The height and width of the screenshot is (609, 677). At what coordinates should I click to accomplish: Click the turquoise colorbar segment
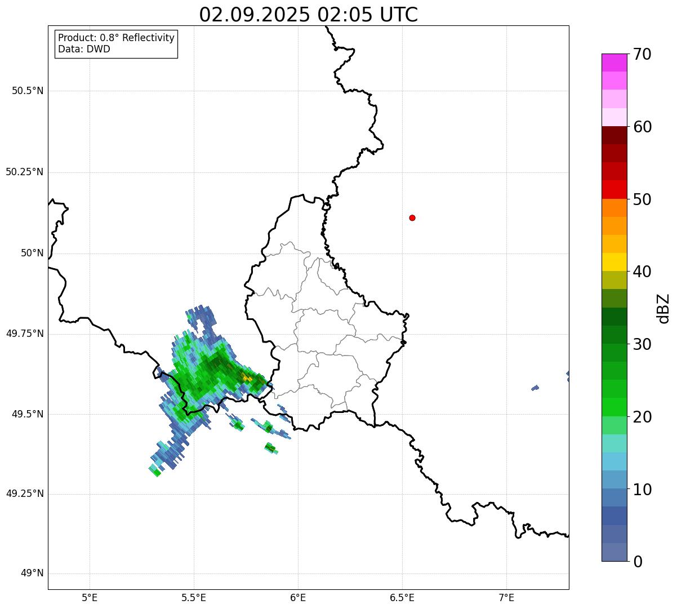pos(614,443)
